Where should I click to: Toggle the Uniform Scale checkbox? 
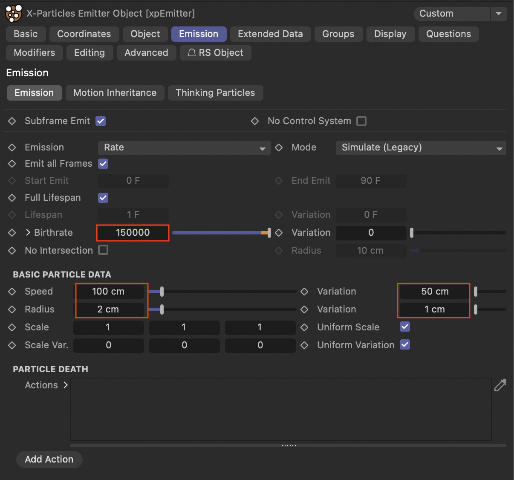(405, 327)
